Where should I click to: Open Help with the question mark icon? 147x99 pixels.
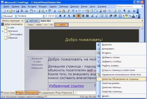click(134, 11)
